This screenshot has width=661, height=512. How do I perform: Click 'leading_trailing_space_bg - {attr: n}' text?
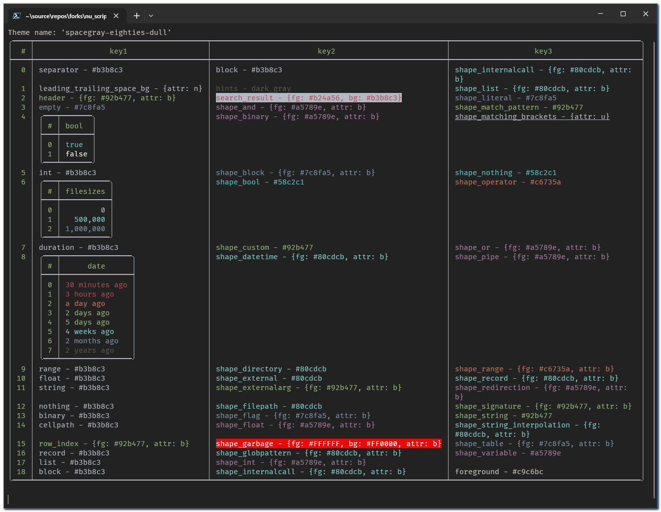(x=120, y=89)
